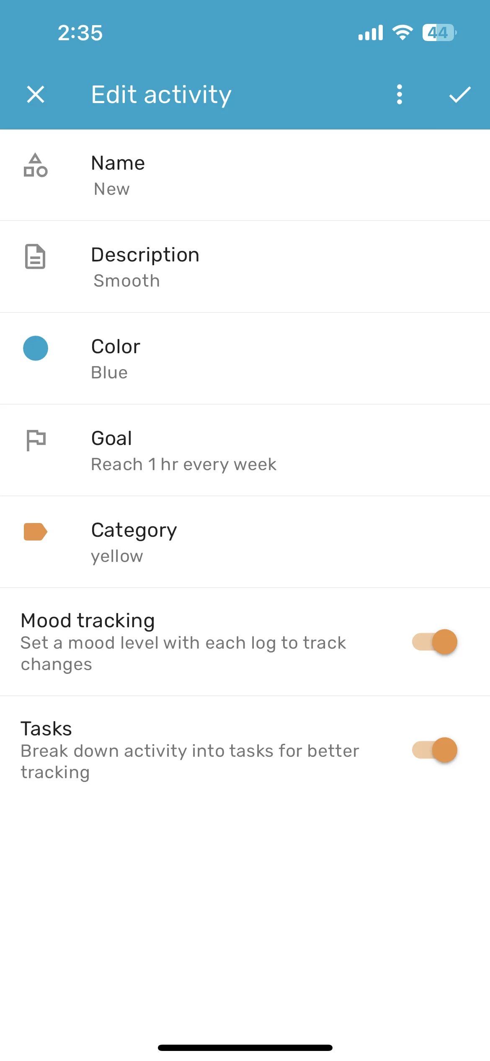Screen dimensions: 490x1061
Task: Open the Color picker row labeled Blue
Action: [245, 359]
